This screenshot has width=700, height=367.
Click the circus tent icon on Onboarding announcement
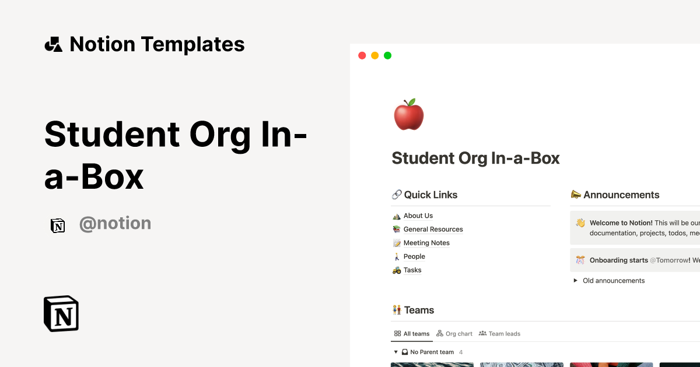[x=579, y=260]
